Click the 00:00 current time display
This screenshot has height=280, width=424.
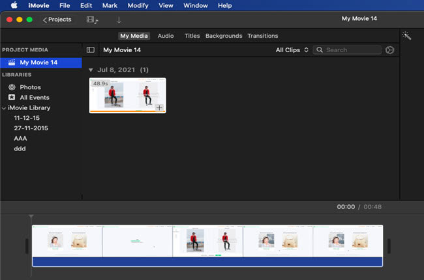click(x=346, y=207)
